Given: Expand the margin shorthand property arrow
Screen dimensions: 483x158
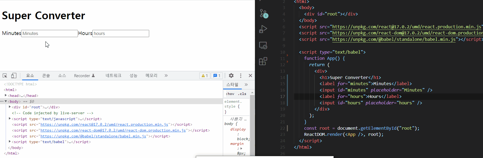Looking at the screenshot, I should point(241,149).
